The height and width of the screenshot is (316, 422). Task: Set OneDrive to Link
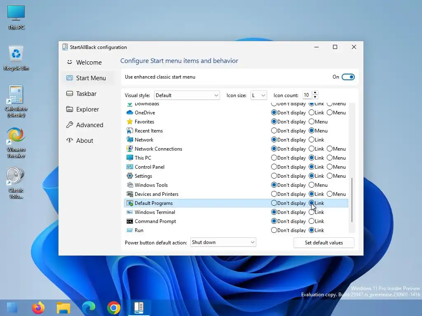(x=312, y=113)
